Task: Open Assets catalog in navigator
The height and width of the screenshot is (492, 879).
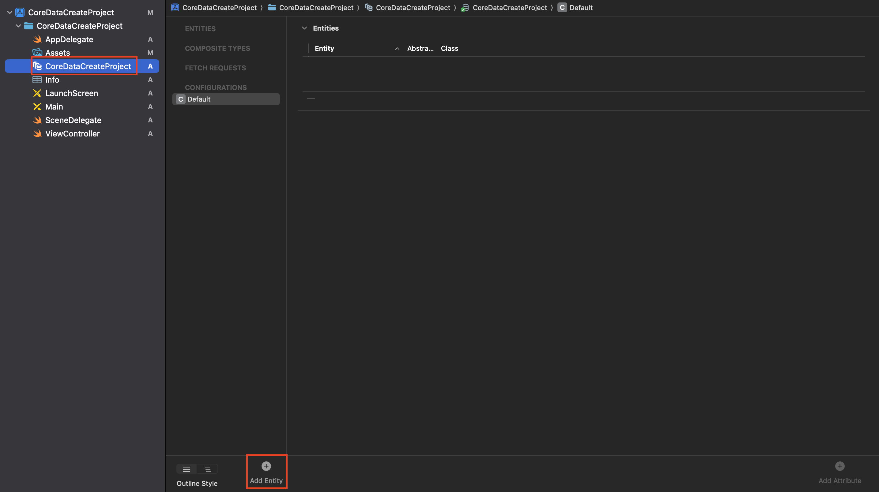Action: [x=57, y=53]
